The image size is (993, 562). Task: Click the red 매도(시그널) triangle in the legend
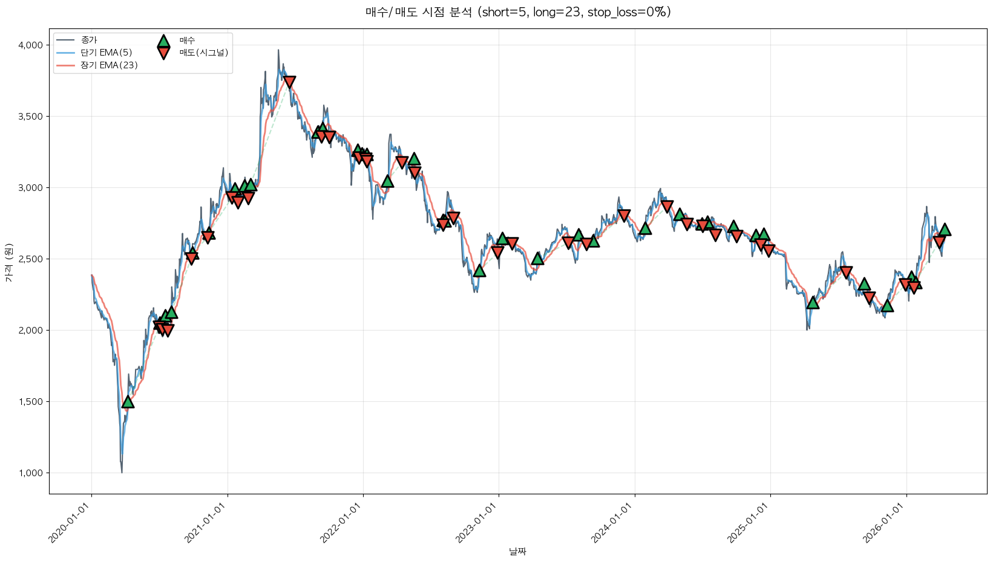click(x=163, y=53)
